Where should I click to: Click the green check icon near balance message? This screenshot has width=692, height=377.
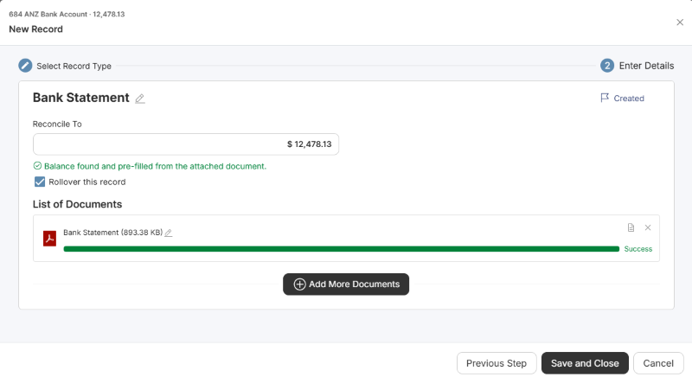[x=37, y=166]
